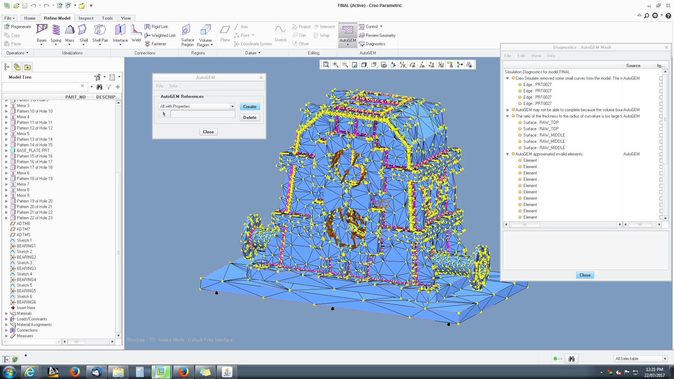Image resolution: width=674 pixels, height=379 pixels.
Task: Click Close in the Diagnostics window
Action: 584,275
